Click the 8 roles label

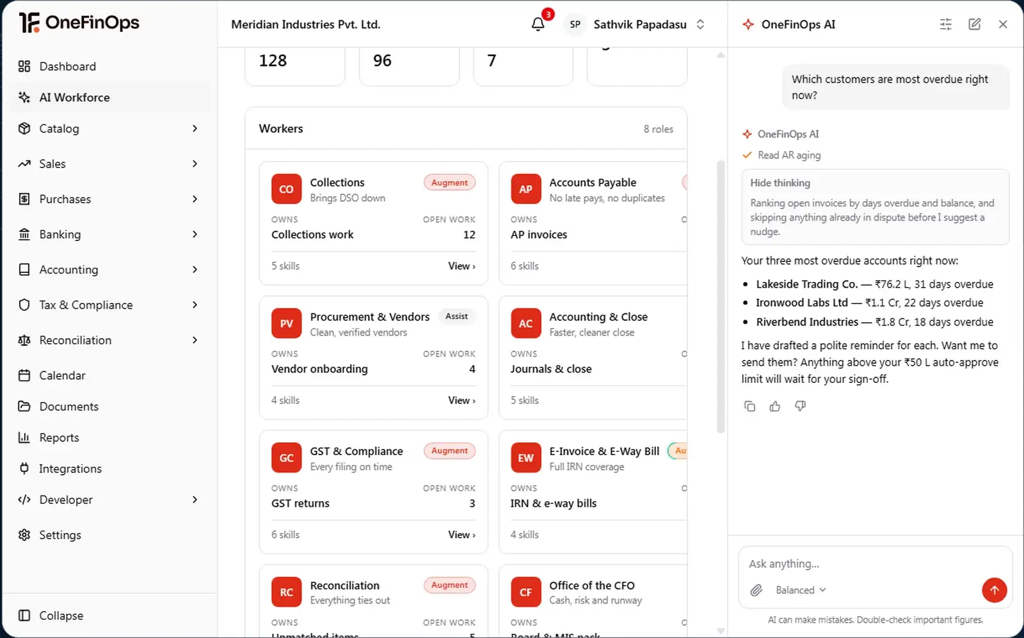coord(658,129)
